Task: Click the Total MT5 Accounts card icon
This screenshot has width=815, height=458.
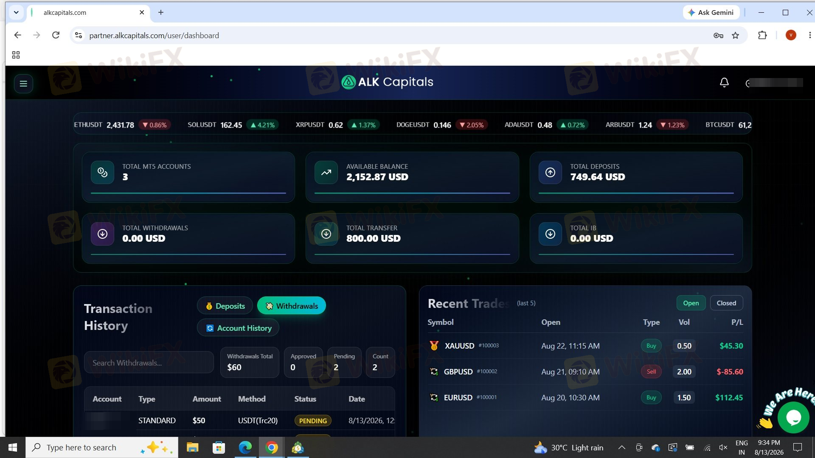Action: 102,172
